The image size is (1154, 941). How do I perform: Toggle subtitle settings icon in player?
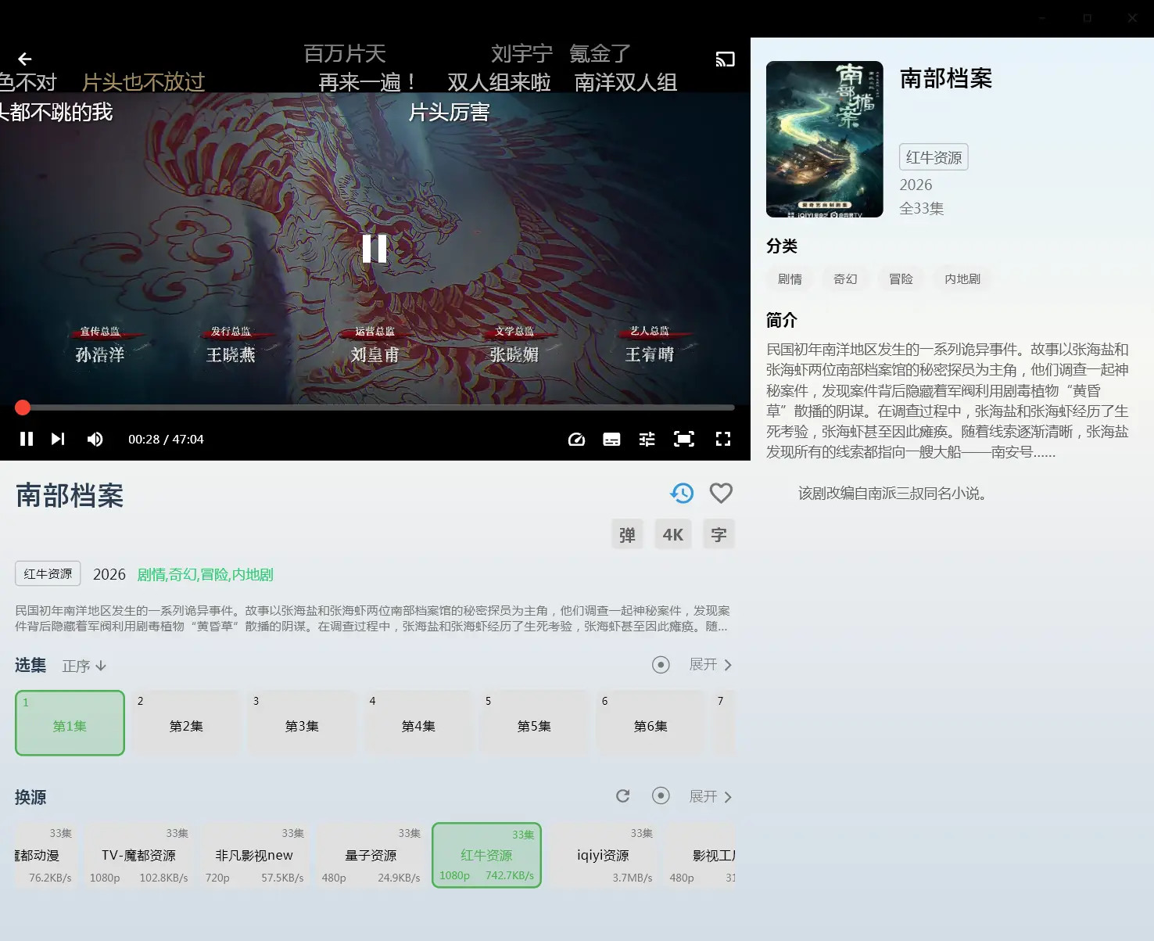(611, 439)
